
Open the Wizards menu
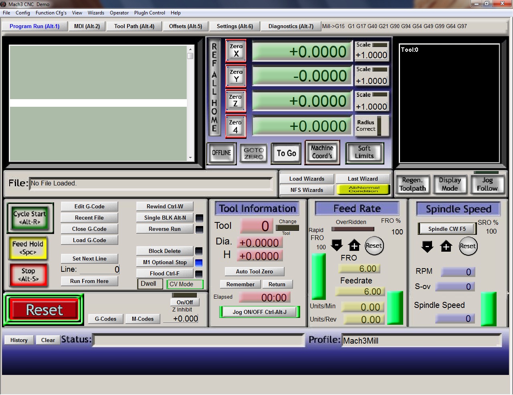[x=96, y=13]
